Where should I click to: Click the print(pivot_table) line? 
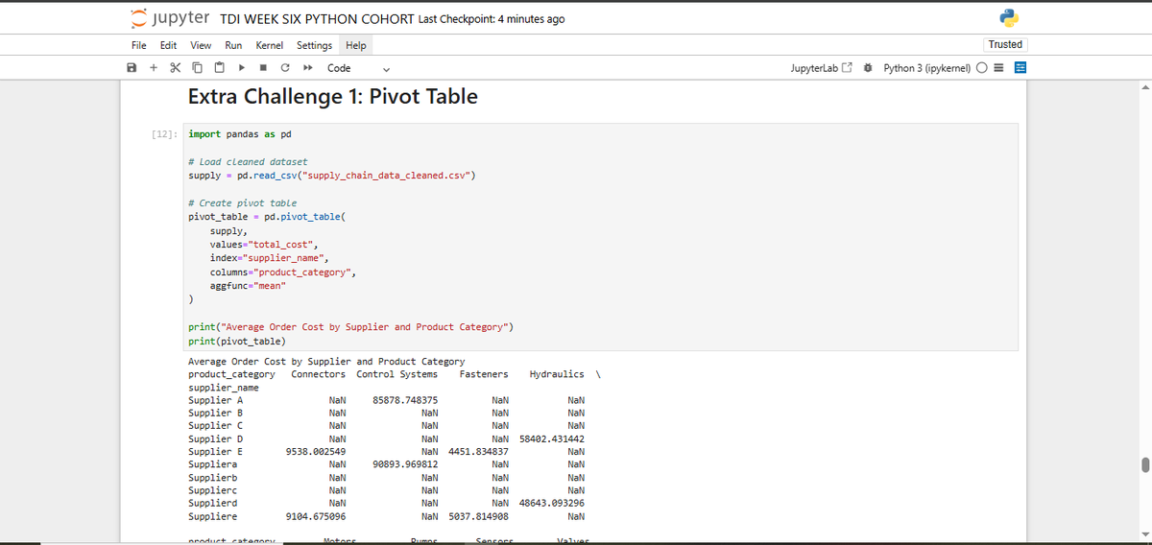click(237, 342)
